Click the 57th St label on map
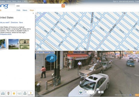Screen dimensions: 139x97 point(69,30)
